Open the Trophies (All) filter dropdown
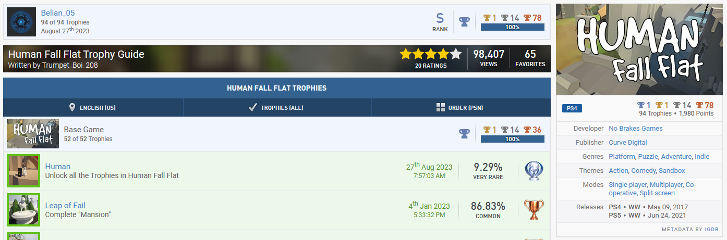This screenshot has width=727, height=240. click(277, 108)
